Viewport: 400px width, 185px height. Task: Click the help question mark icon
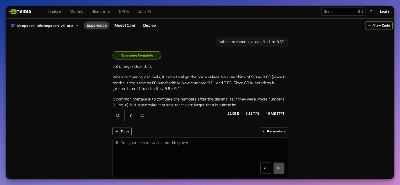tap(371, 11)
